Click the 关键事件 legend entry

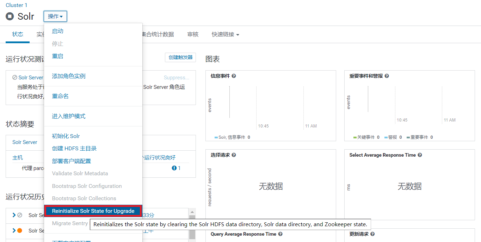(366, 137)
